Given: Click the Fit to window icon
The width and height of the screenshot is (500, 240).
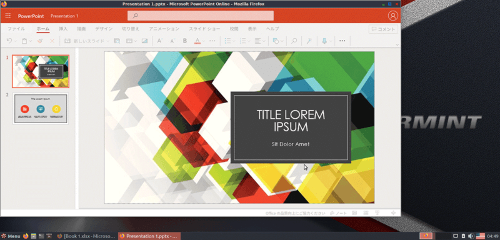Looking at the screenshot, I should [x=394, y=213].
